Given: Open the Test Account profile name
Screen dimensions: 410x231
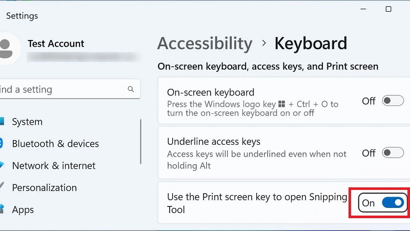Looking at the screenshot, I should tap(56, 44).
